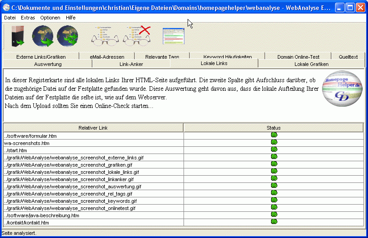Open the Extras menu
Viewport: 368px width, 238px height.
tap(28, 18)
